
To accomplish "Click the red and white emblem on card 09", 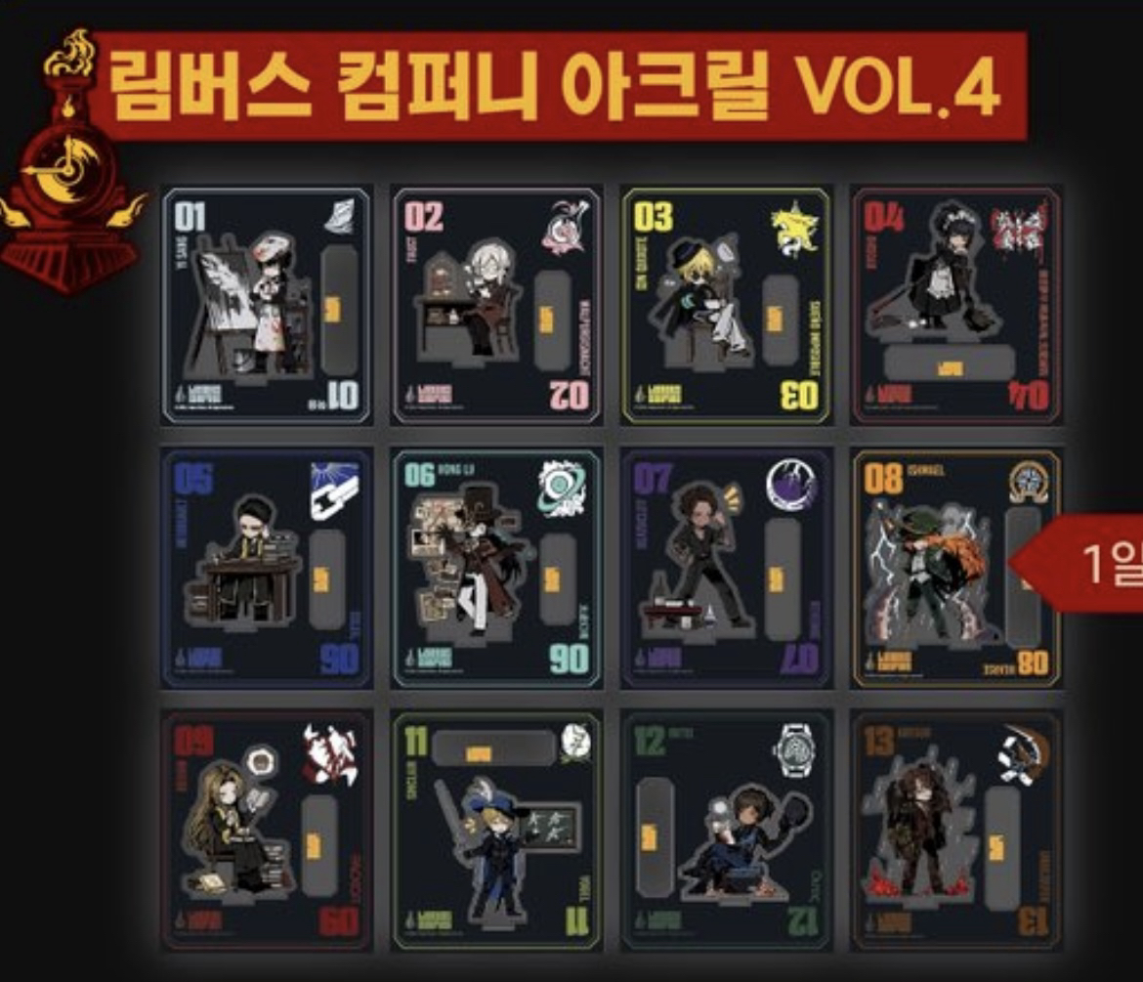I will tap(330, 753).
